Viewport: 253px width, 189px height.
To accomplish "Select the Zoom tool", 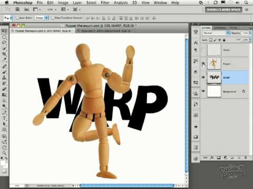I will [x=4, y=153].
